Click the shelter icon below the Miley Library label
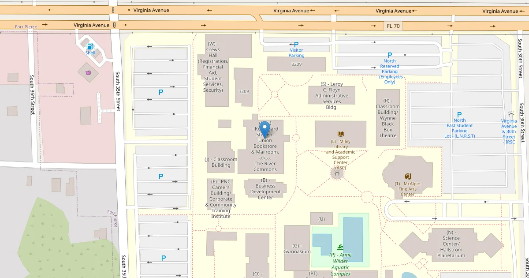 pyautogui.click(x=337, y=173)
